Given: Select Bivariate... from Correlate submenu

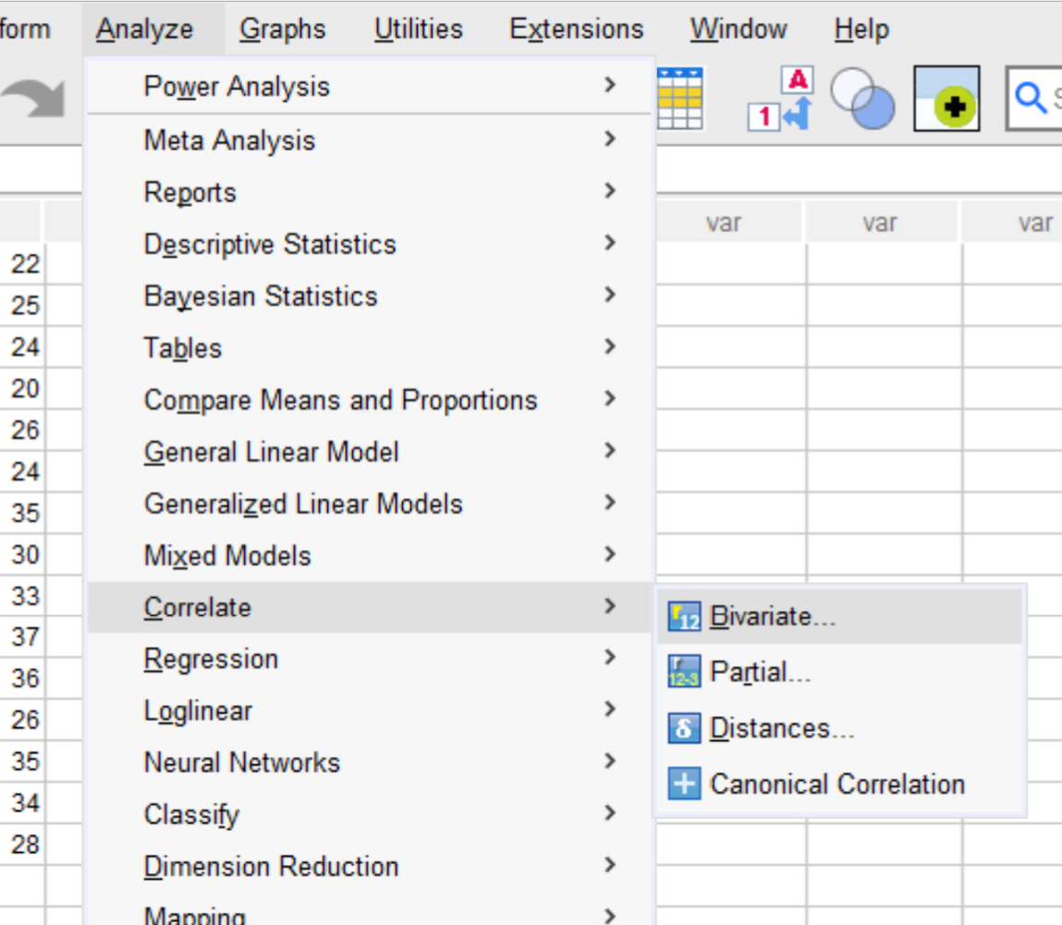Looking at the screenshot, I should click(x=840, y=617).
